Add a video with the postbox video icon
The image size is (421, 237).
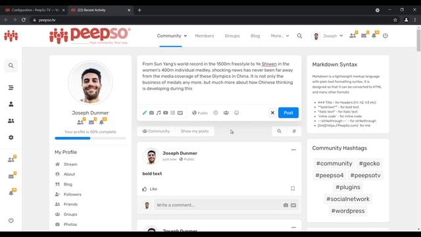(166, 113)
